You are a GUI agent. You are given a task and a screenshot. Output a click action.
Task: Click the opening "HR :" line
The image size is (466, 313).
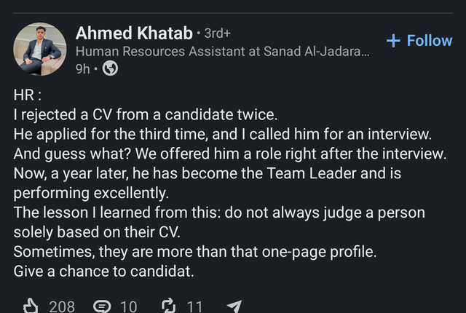(x=28, y=95)
